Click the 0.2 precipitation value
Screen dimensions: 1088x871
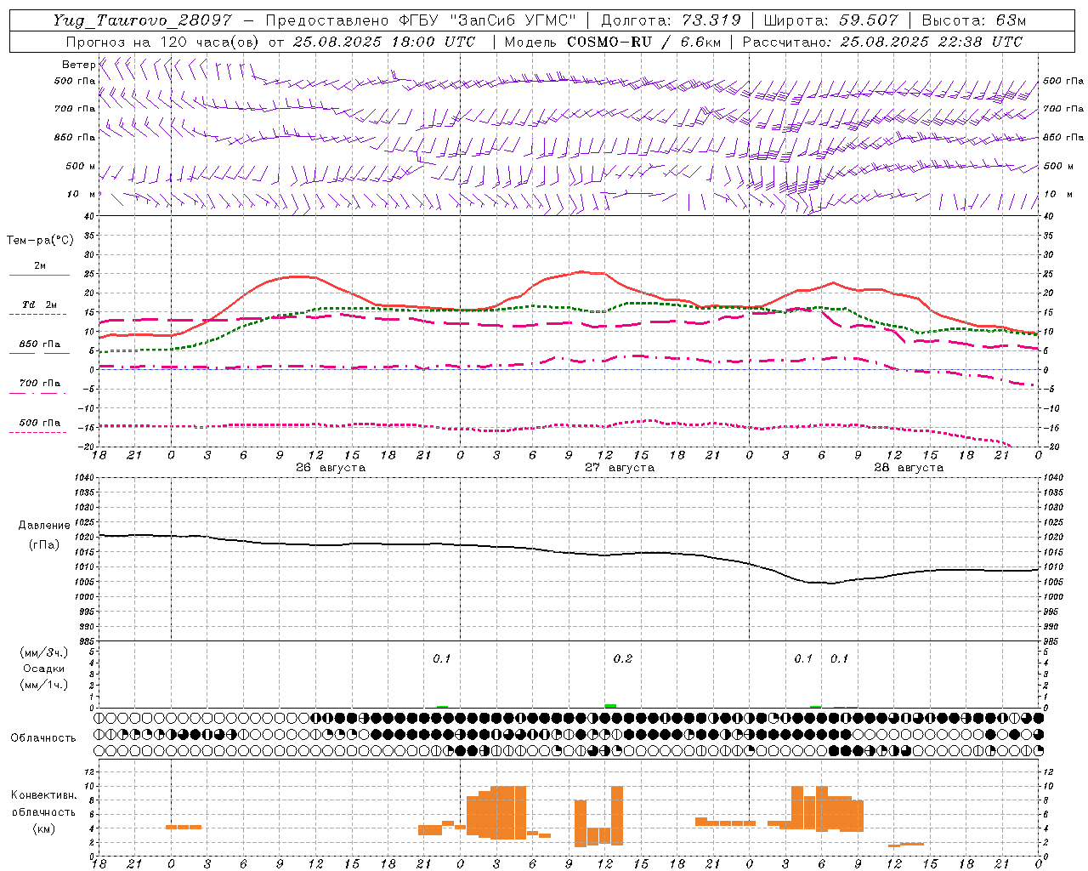[623, 659]
